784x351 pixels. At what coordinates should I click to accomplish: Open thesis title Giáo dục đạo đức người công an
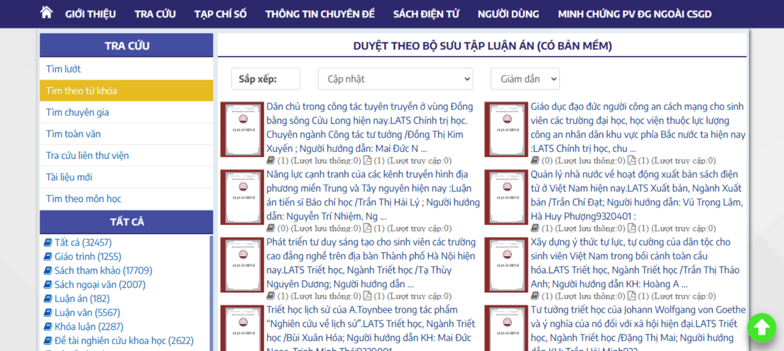(x=638, y=128)
